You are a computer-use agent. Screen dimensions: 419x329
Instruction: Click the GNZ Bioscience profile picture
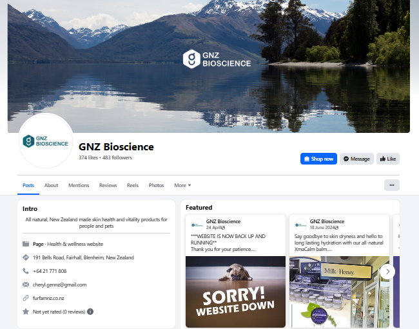pyautogui.click(x=46, y=141)
